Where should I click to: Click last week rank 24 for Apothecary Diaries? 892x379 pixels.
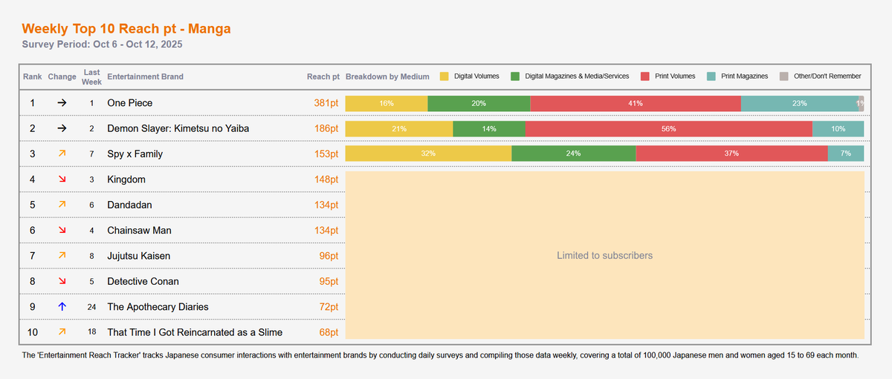[91, 306]
